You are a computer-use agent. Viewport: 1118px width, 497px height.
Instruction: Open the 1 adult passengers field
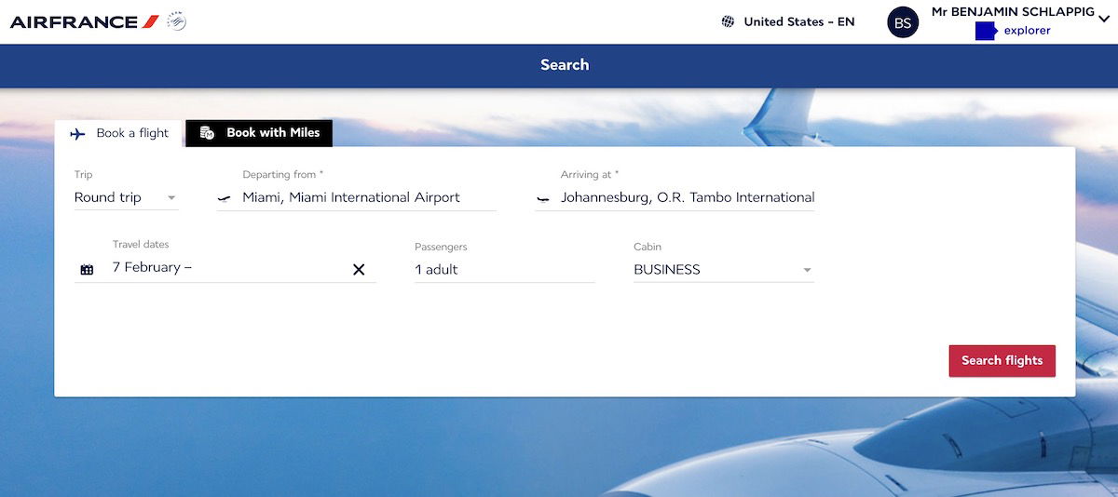505,270
